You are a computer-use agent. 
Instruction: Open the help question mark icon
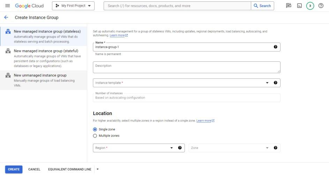pos(321,6)
